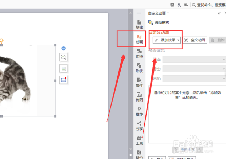Open the 新建 sidebar panel
Screen dimensions: 226x159
139,25
